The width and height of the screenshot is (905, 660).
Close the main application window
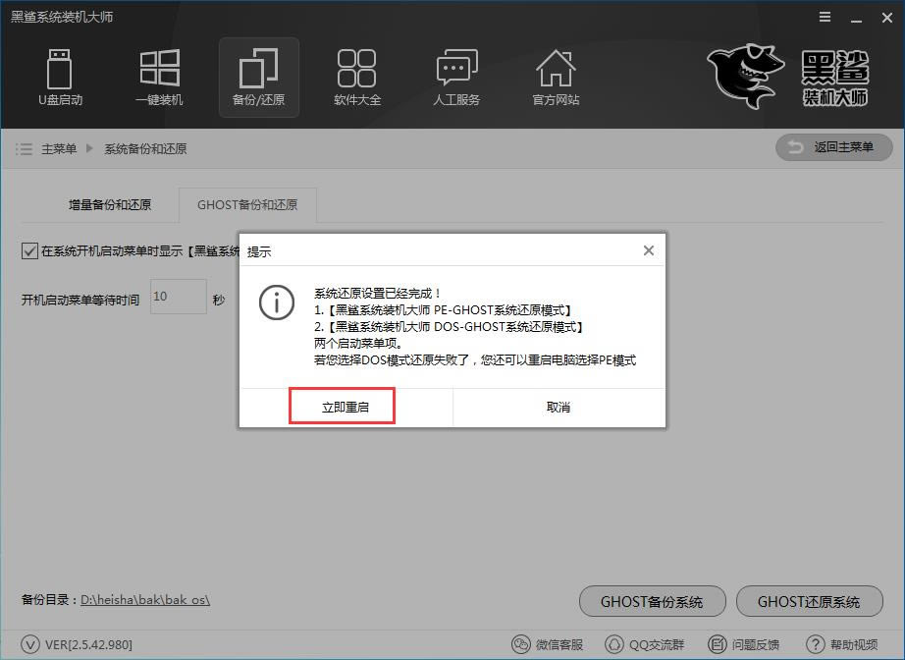click(x=887, y=18)
